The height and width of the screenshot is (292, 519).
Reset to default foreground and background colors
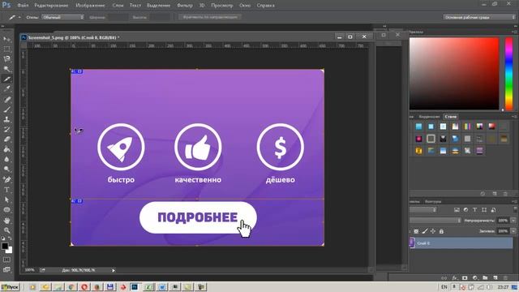click(3, 238)
